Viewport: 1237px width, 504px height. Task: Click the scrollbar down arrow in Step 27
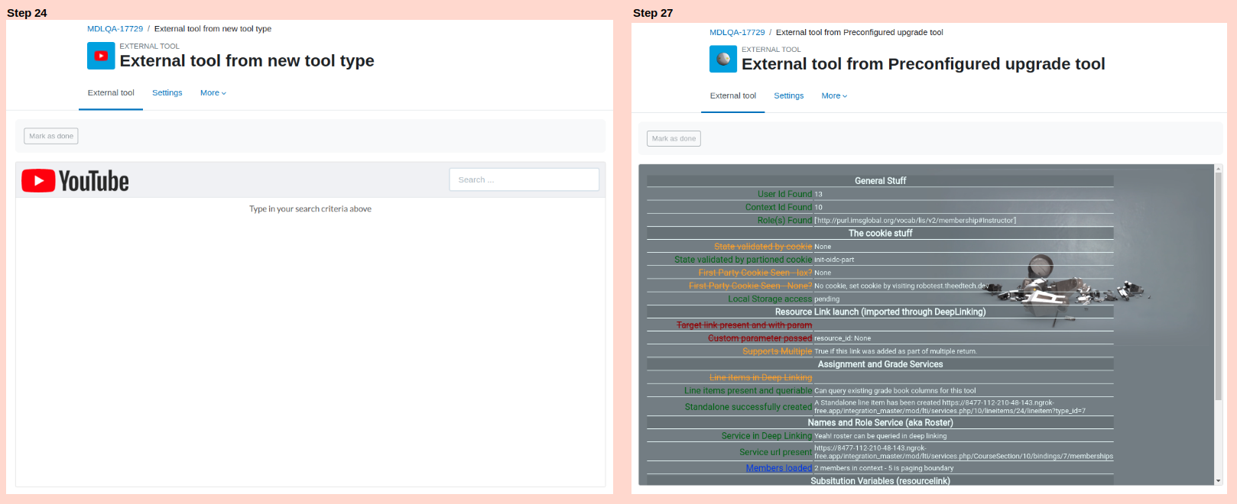pyautogui.click(x=1218, y=481)
